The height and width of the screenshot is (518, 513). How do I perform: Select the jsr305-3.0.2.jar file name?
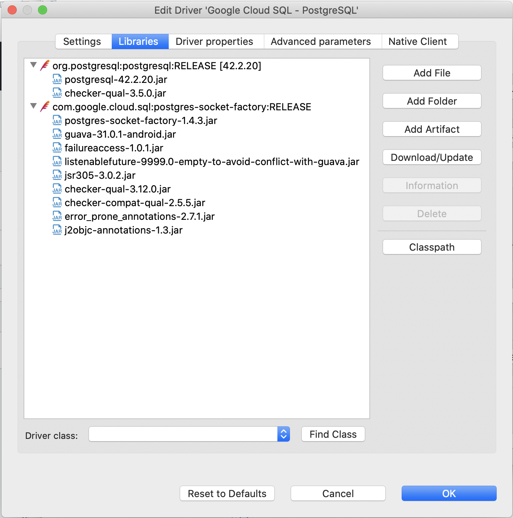pyautogui.click(x=100, y=175)
